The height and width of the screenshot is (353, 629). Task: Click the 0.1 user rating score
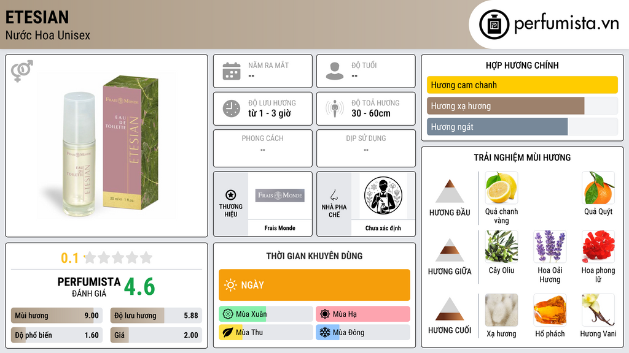[x=69, y=258]
